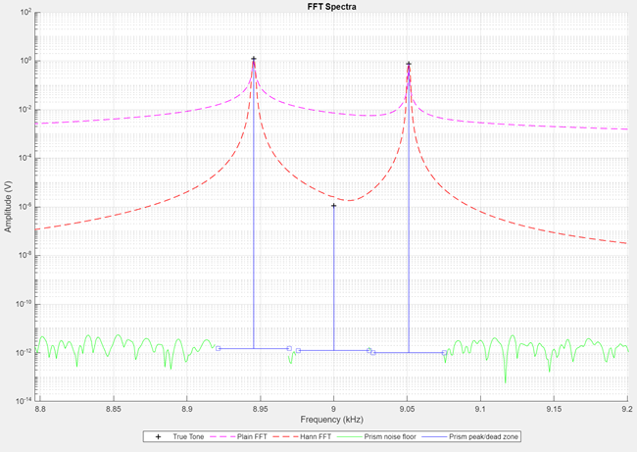Click the 9.2 tick label on the x-axis
The height and width of the screenshot is (452, 637).
(626, 409)
